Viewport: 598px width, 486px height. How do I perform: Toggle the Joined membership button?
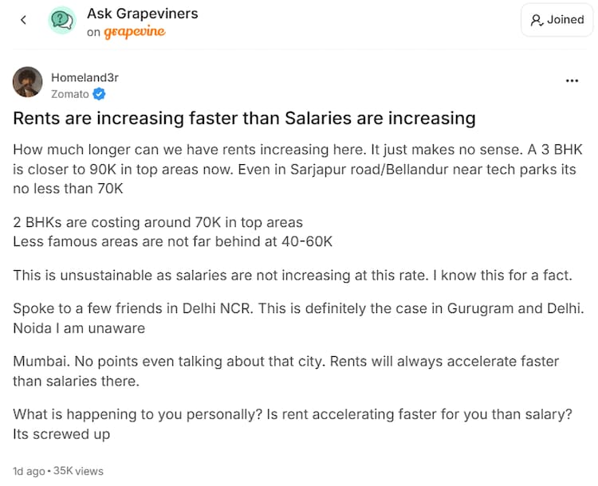557,20
